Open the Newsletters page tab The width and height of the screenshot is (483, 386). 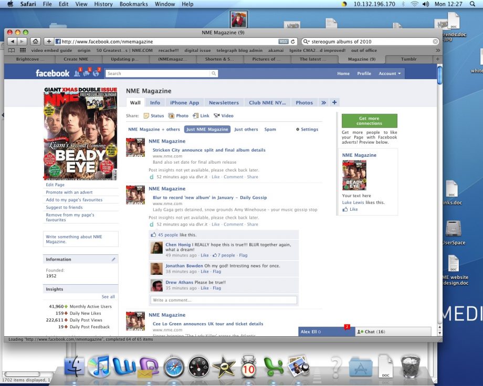coord(224,102)
